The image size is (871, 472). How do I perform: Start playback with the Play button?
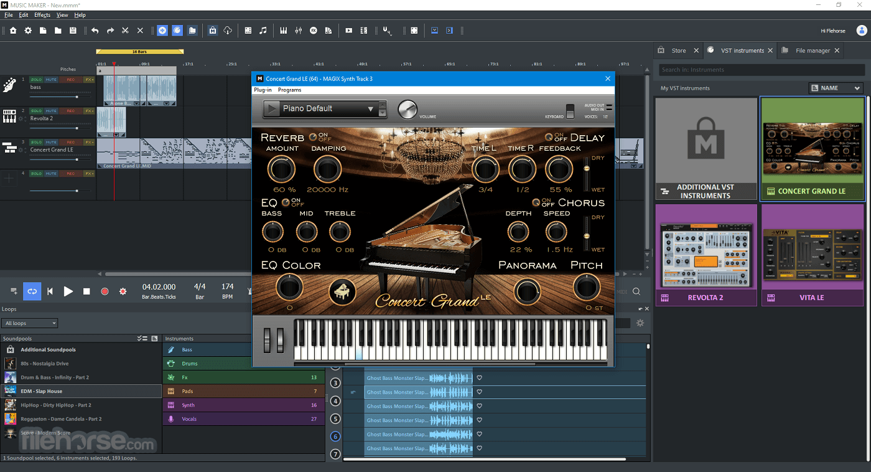[68, 291]
